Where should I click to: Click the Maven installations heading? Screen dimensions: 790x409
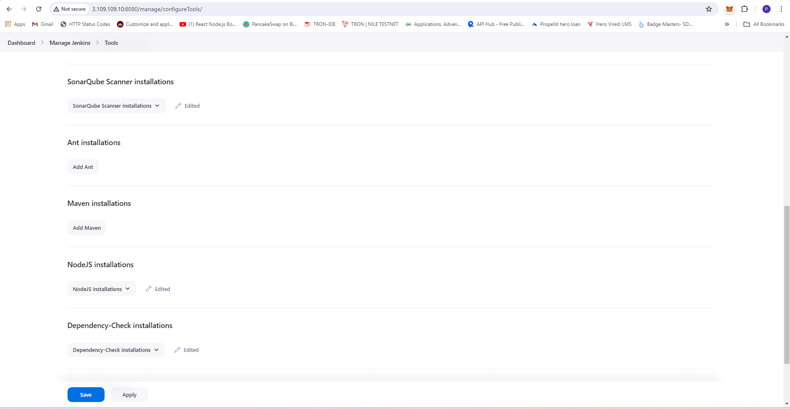point(99,203)
